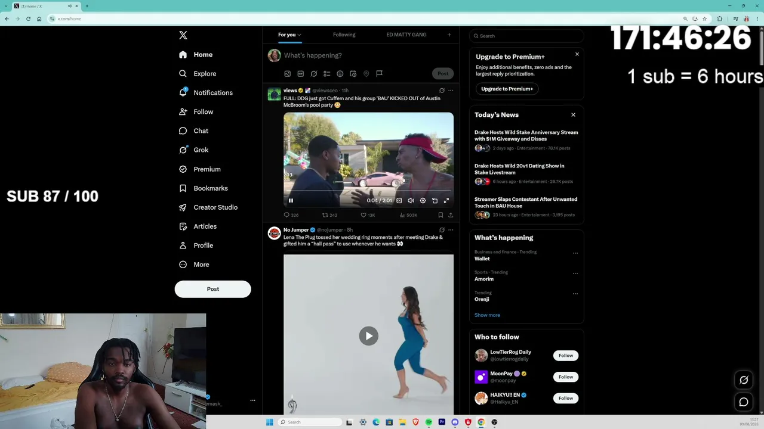Add a new timeline tab

click(449, 35)
